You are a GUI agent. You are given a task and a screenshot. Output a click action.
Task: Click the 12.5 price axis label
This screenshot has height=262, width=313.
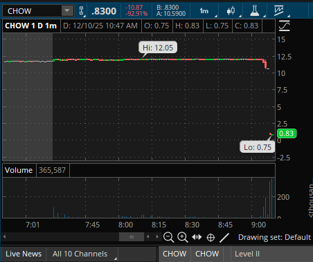285,57
